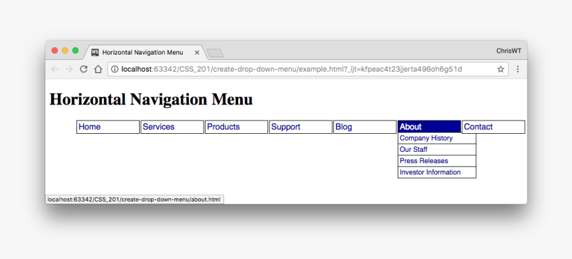Bookmark this page with the star icon
Screen dimensions: 572x259
pyautogui.click(x=500, y=69)
